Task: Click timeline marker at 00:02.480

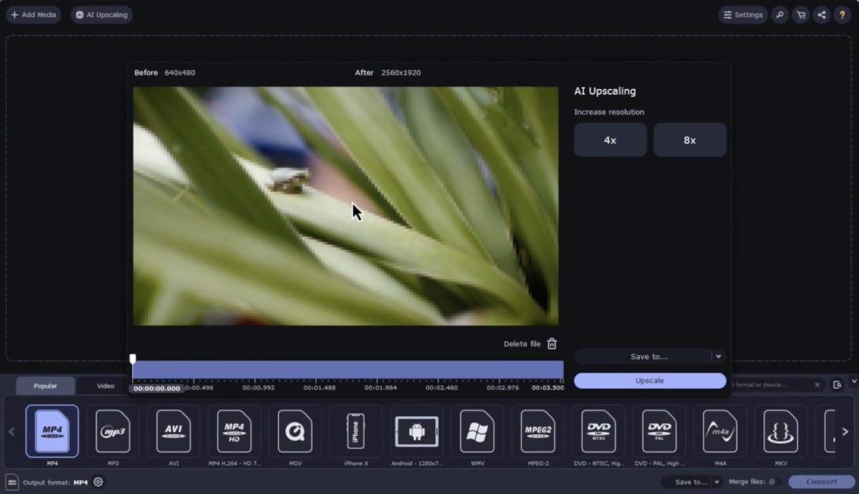Action: point(442,388)
